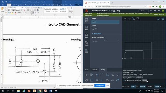Open the Mailings ribbon tab in Word
The width and height of the screenshot is (166, 93).
(34, 5)
